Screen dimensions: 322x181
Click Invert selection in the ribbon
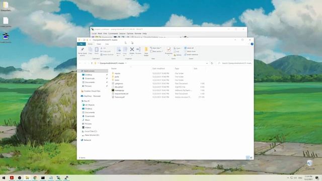191,55
